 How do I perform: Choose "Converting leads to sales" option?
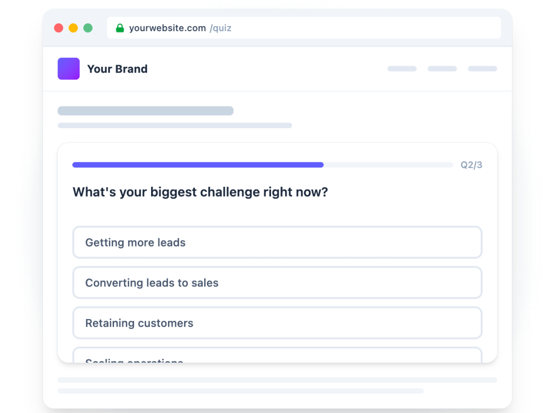277,283
